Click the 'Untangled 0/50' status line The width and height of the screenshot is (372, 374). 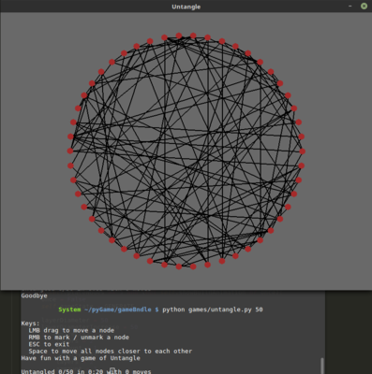click(x=86, y=371)
